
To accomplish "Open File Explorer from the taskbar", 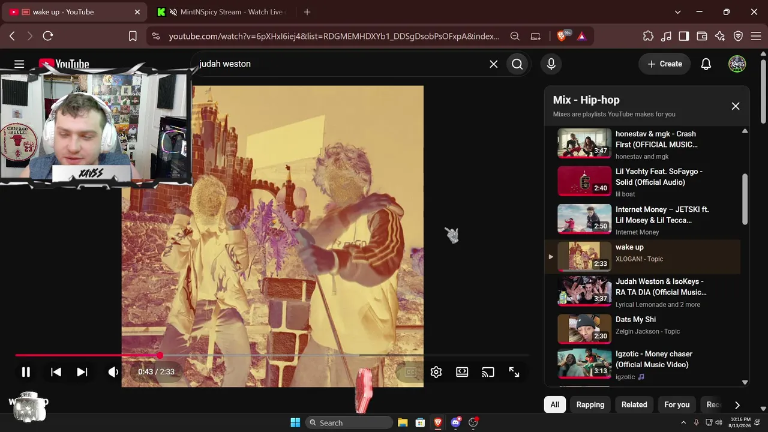I will (403, 422).
